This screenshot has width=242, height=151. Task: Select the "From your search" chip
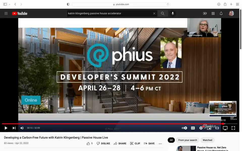tap(188, 140)
